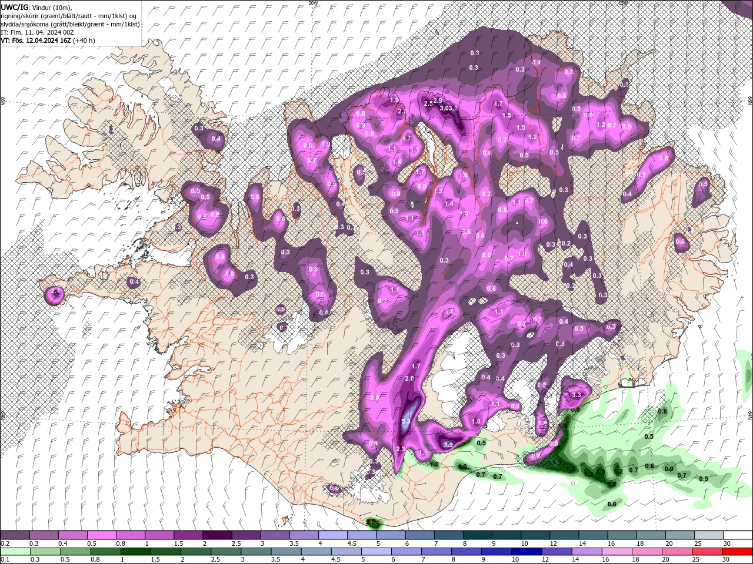The width and height of the screenshot is (753, 564).
Task: Click the UWC/IG title text
Action: pyautogui.click(x=14, y=7)
